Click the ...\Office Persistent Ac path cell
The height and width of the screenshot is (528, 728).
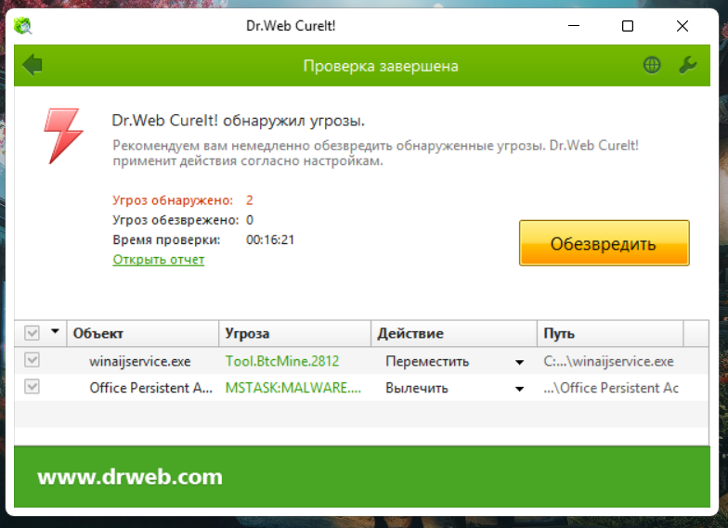click(x=611, y=388)
